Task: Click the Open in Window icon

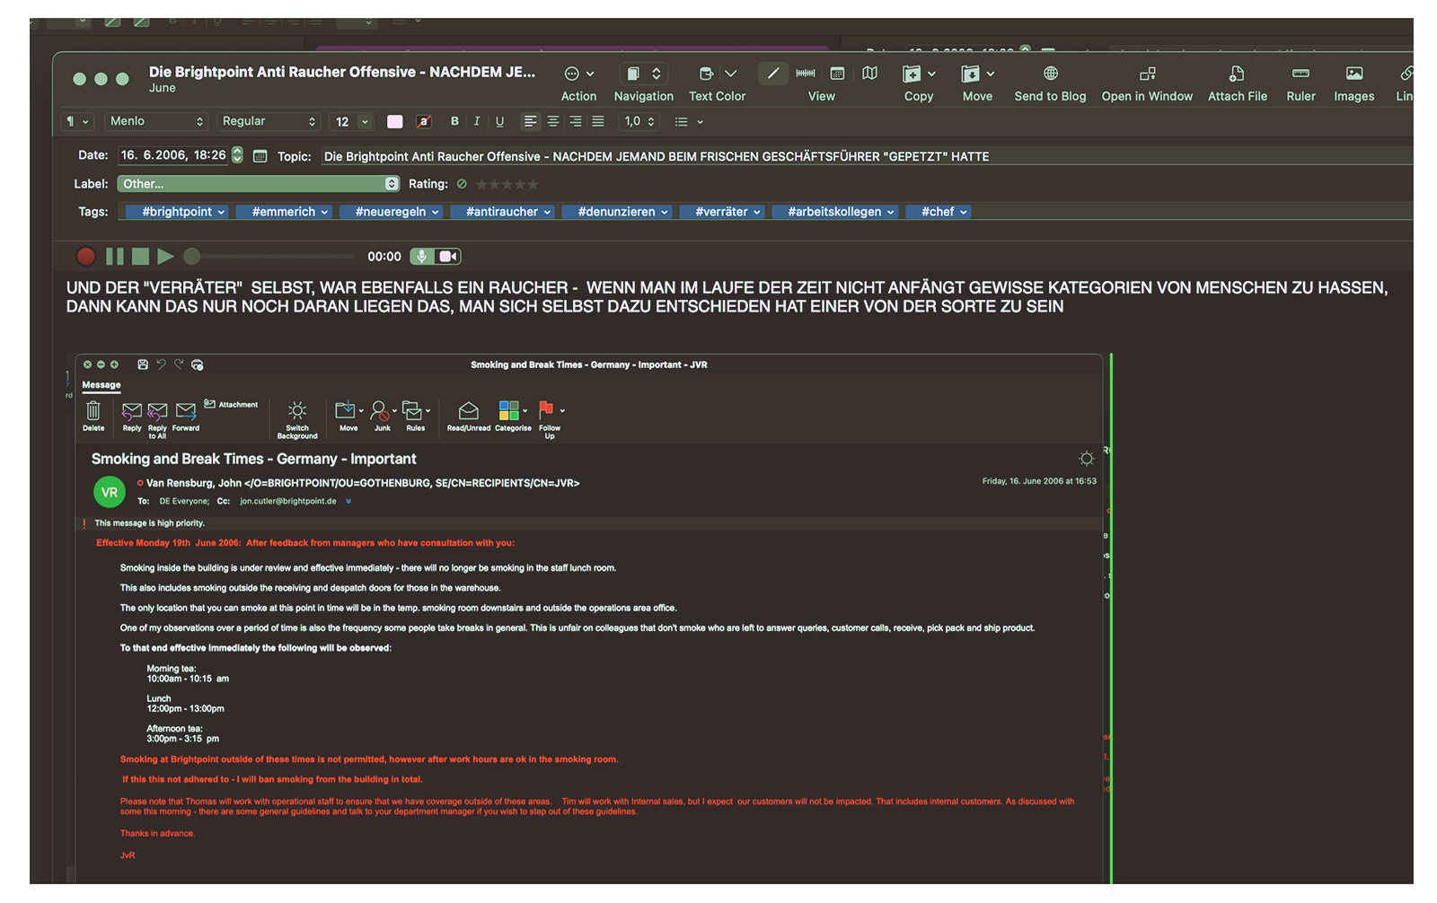Action: click(1147, 74)
